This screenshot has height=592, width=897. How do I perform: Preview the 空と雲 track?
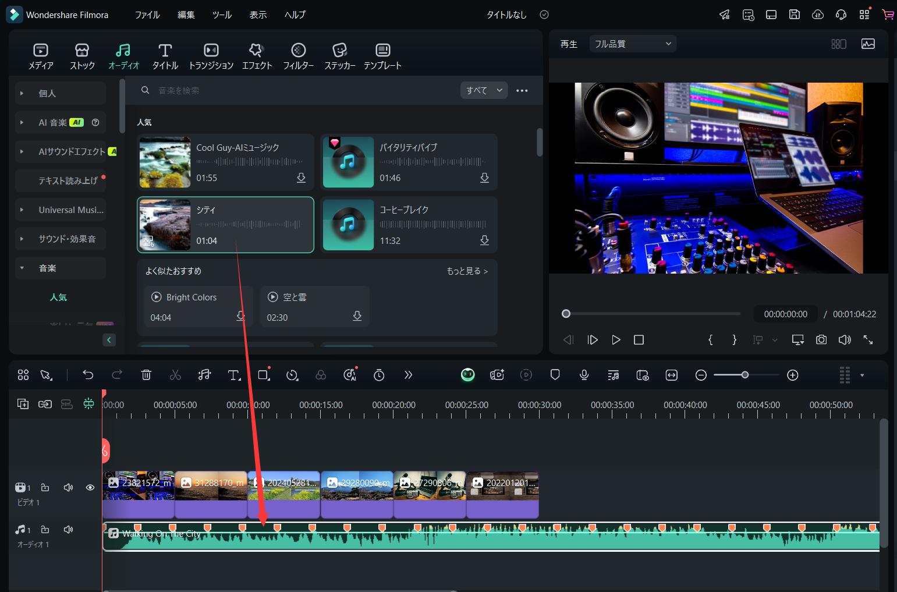point(272,297)
